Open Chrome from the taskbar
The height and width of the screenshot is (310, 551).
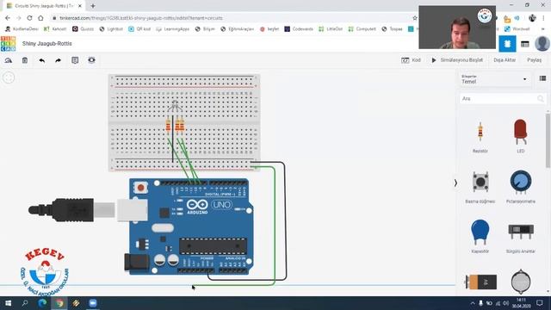coord(59,303)
